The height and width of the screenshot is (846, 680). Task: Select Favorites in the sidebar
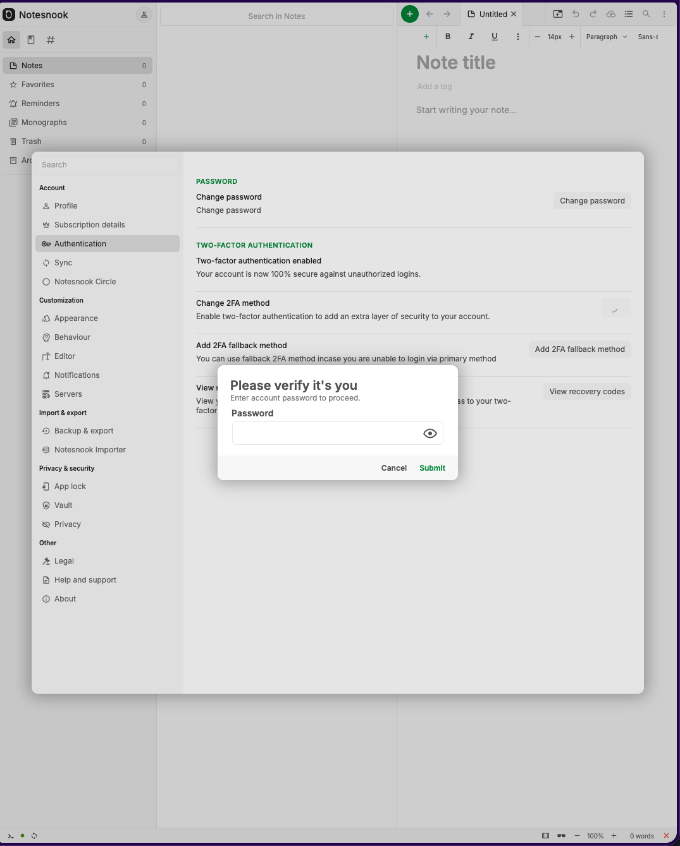pyautogui.click(x=77, y=85)
